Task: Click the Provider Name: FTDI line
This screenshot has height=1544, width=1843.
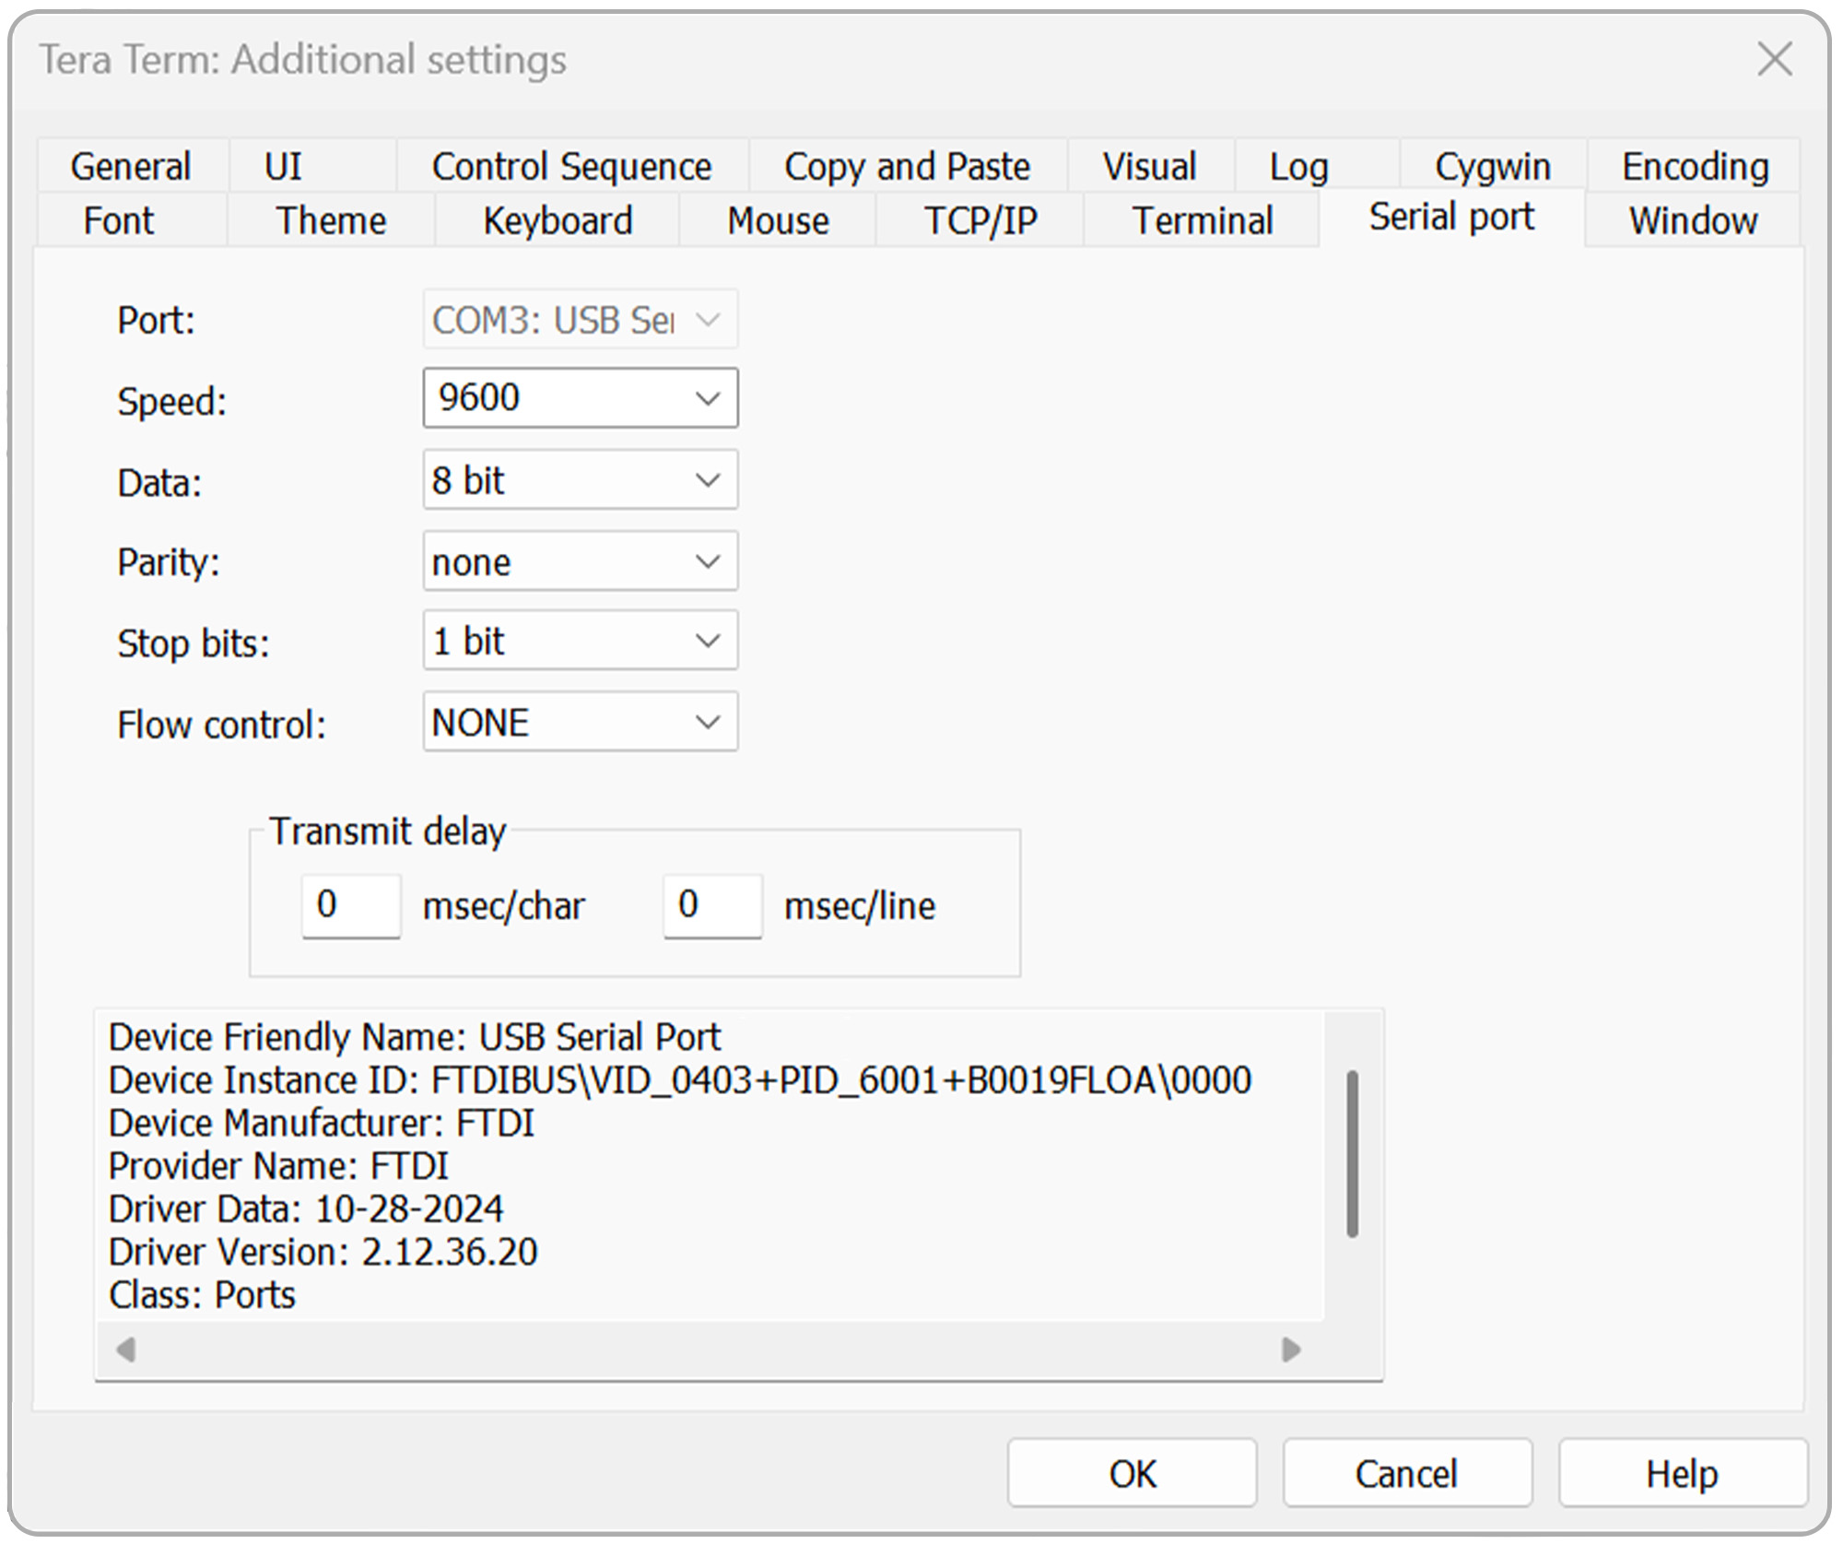Action: click(278, 1166)
